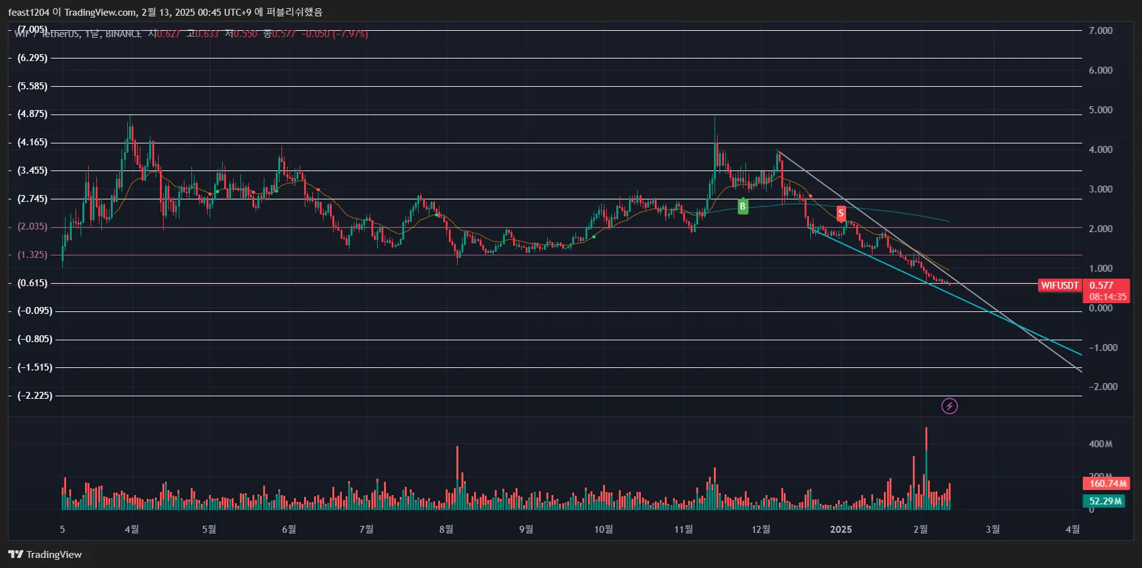The width and height of the screenshot is (1142, 568).
Task: Click the 5.000 price axis label
Action: 1100,110
